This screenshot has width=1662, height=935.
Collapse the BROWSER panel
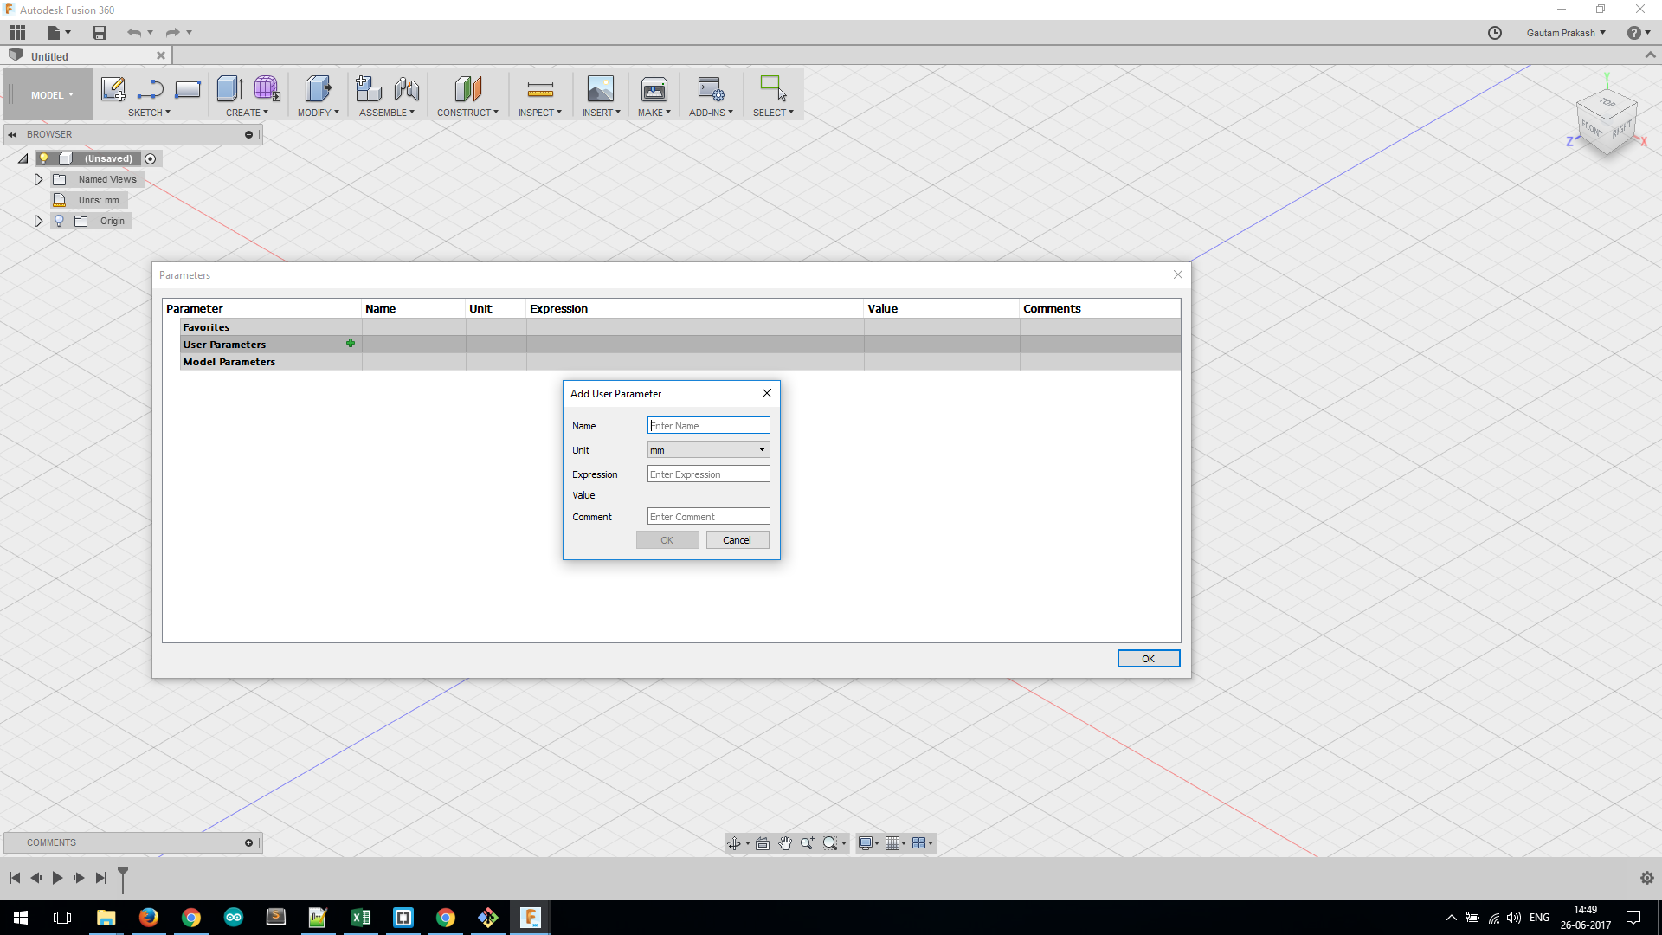[12, 134]
